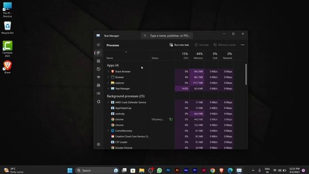
Task: Open Task Manager settings gear
Action: 98,144
